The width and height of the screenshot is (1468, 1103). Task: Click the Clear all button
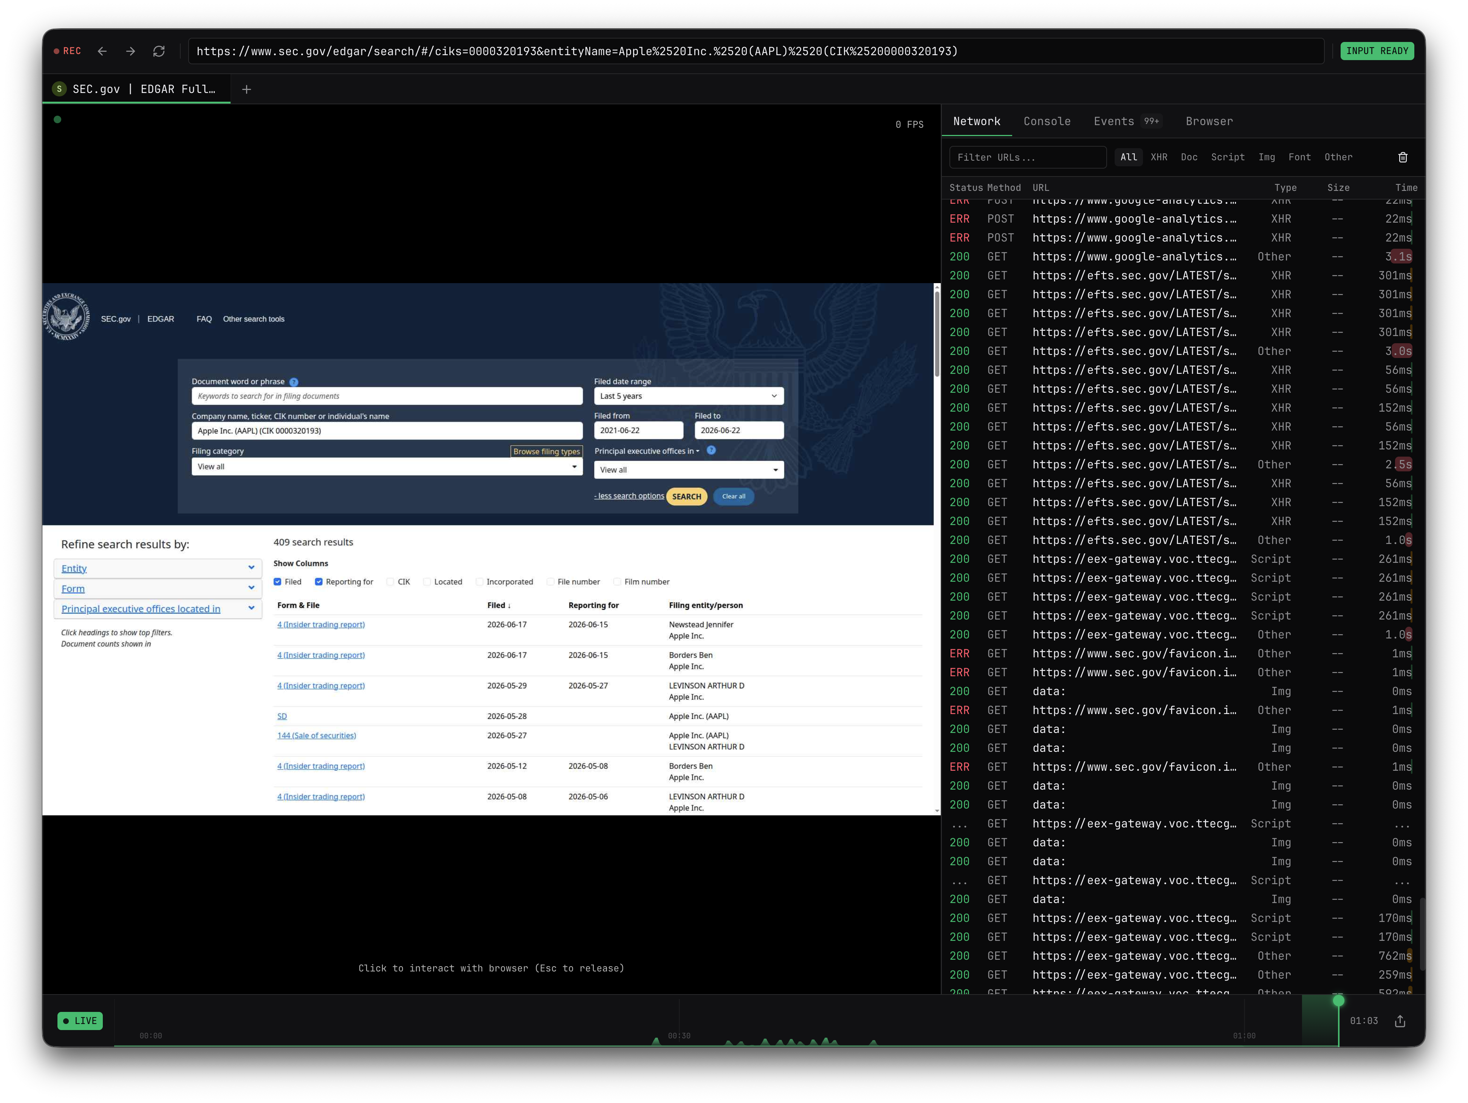733,497
